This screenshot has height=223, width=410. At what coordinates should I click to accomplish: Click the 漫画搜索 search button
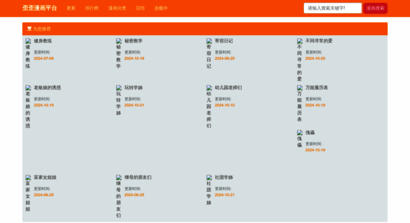375,8
